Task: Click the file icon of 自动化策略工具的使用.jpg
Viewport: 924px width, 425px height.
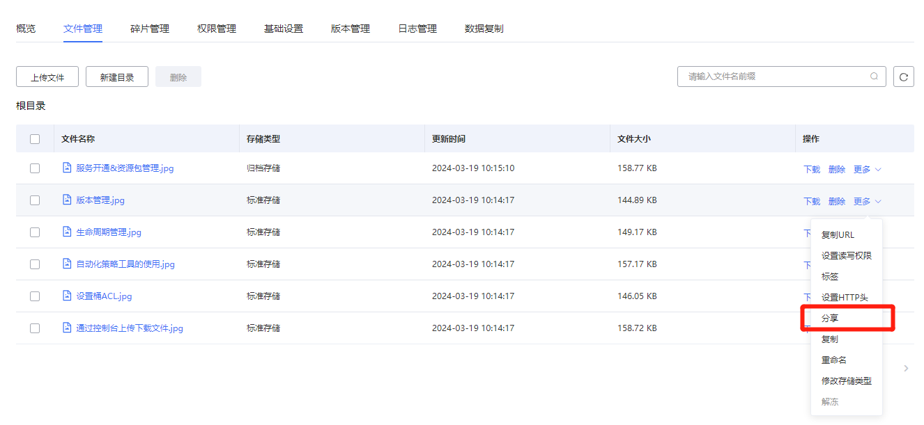Action: coord(67,264)
